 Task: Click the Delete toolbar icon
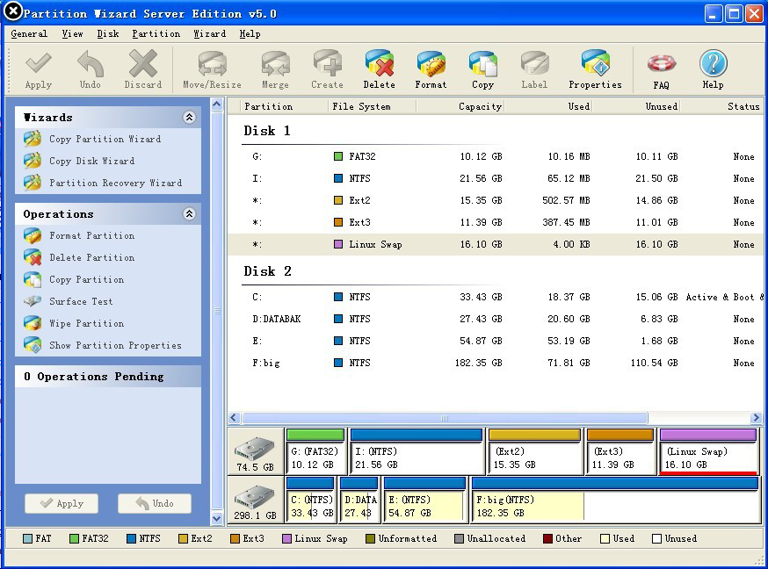[379, 70]
